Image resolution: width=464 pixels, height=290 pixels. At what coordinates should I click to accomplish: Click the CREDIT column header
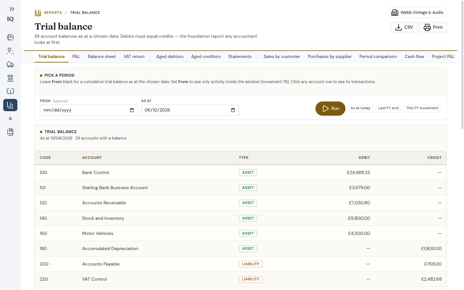[434, 158]
